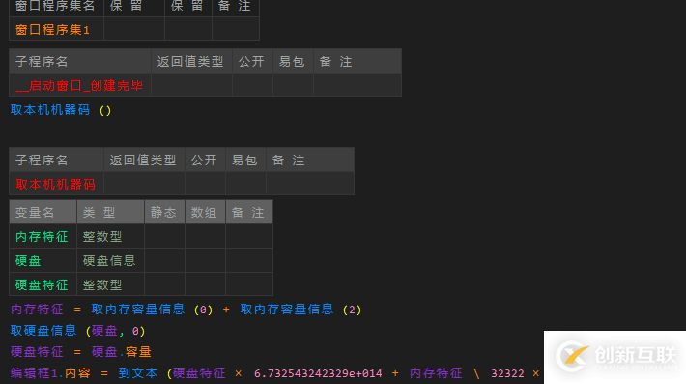The height and width of the screenshot is (384, 686).
Task: Click 返回值类型 header above __启动窗口_创建完毕
Action: pos(190,61)
